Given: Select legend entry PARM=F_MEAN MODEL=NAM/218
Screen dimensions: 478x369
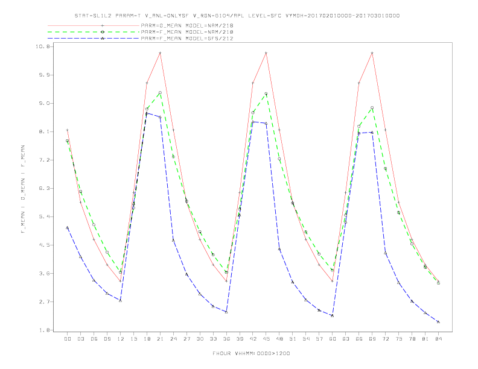Looking at the screenshot, I should click(187, 32).
